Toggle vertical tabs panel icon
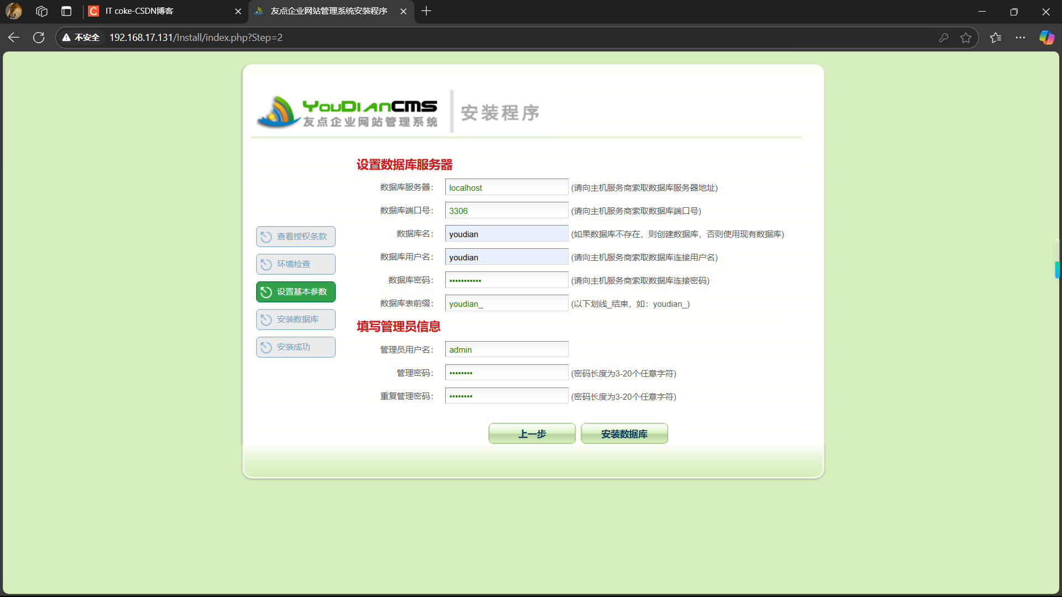Screen dimensions: 1062x597 [66, 11]
